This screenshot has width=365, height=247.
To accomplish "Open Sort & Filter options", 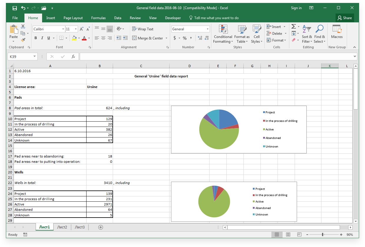I will [x=307, y=34].
